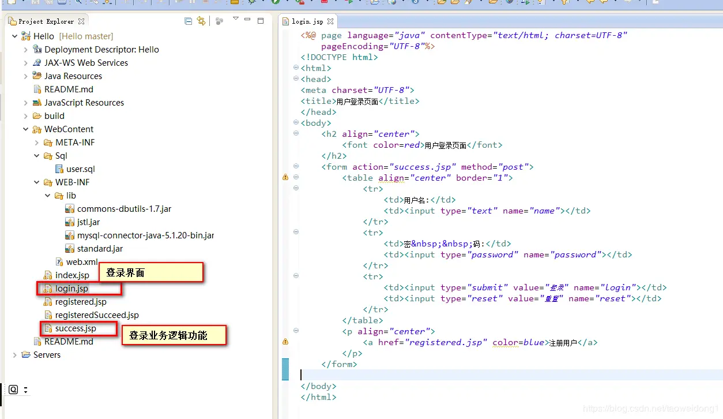Expand JavaScript Resources node
The image size is (723, 419).
[25, 103]
